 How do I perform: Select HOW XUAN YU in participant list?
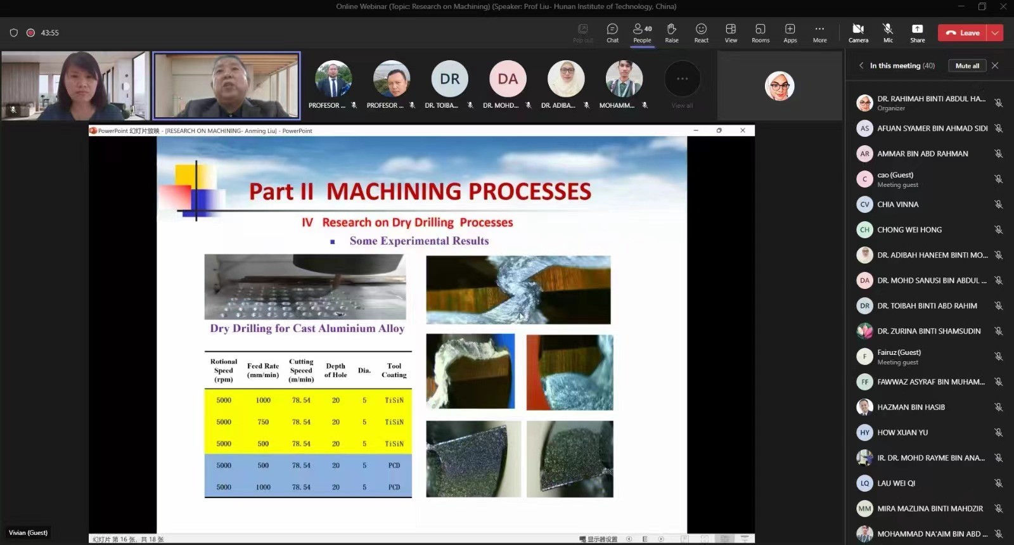pos(902,433)
